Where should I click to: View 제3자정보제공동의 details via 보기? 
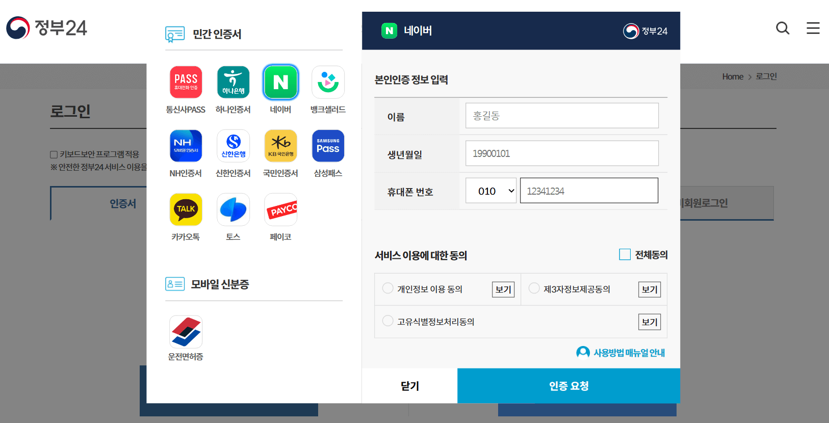pyautogui.click(x=650, y=289)
